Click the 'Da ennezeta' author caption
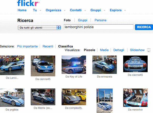 point(105,77)
